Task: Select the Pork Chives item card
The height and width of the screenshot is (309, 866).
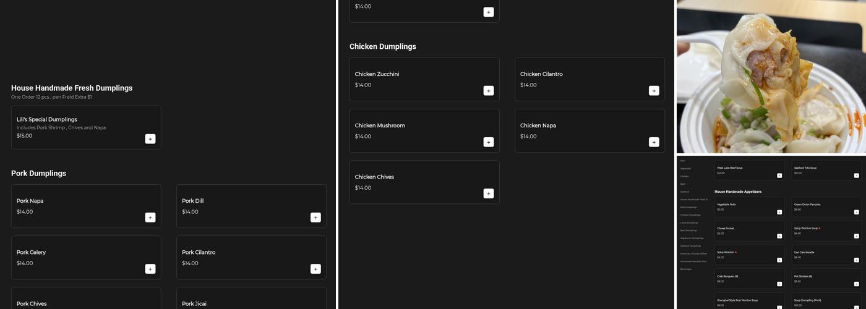Action: (86, 299)
